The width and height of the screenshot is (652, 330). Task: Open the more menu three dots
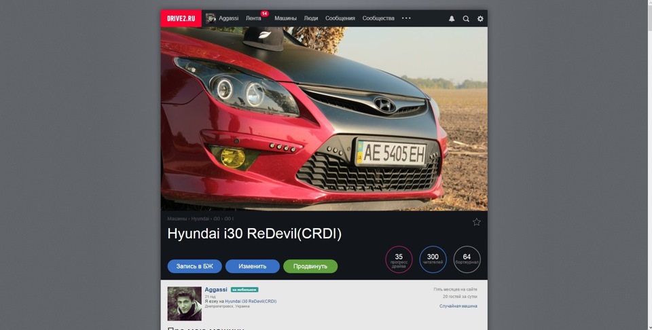[x=406, y=18]
